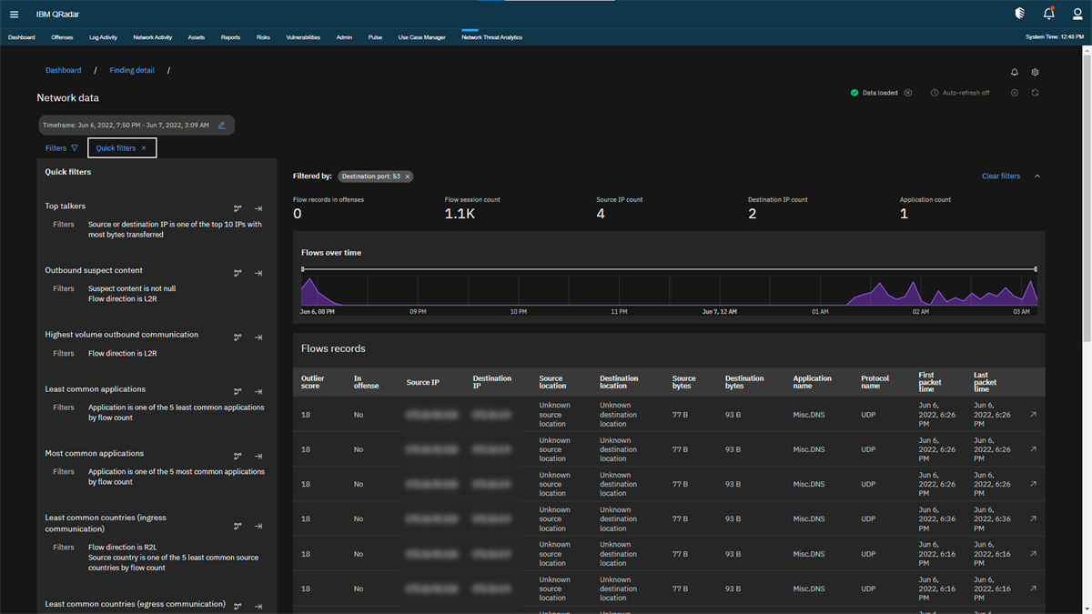Click the refresh data icon
The image size is (1092, 614).
click(x=1035, y=93)
